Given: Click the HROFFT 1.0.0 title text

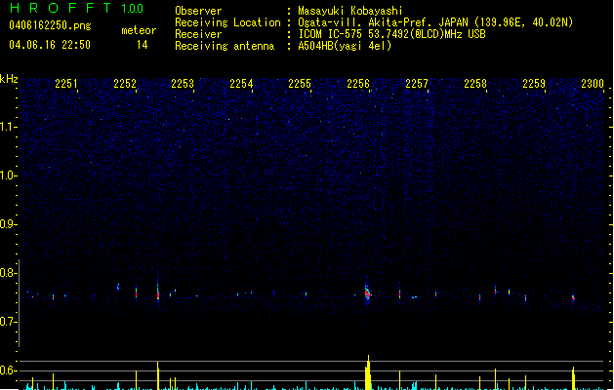Looking at the screenshot, I should coord(76,8).
